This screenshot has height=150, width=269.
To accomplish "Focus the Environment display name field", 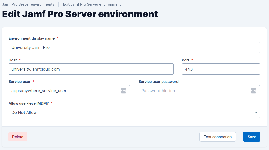I will coord(134,47).
